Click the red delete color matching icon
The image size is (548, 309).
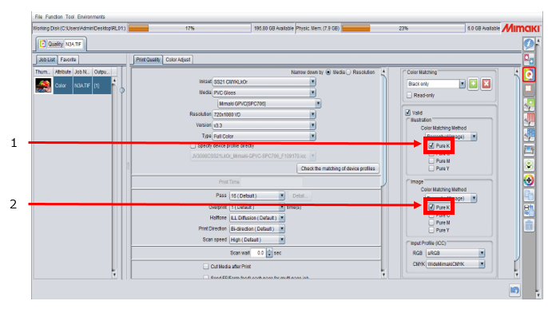tap(486, 84)
